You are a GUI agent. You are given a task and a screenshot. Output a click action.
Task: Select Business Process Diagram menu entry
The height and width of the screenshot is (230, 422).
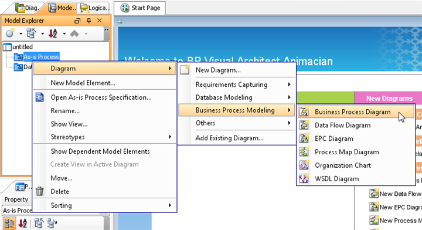[356, 111]
